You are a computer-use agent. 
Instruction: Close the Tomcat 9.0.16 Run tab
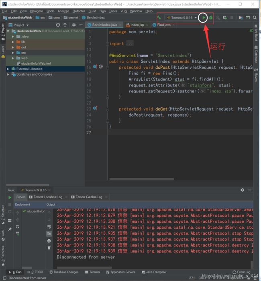49,190
